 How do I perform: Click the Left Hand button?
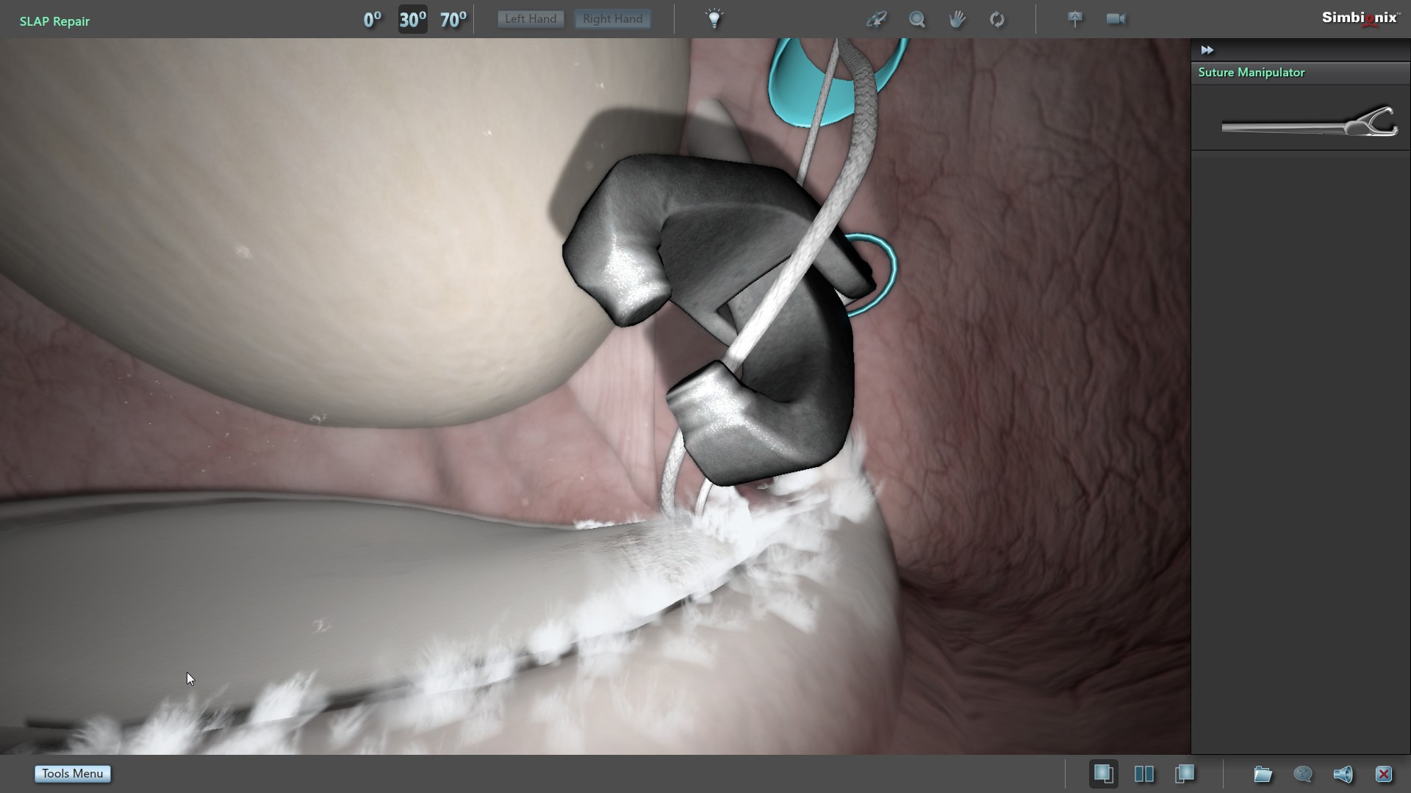[x=531, y=19]
